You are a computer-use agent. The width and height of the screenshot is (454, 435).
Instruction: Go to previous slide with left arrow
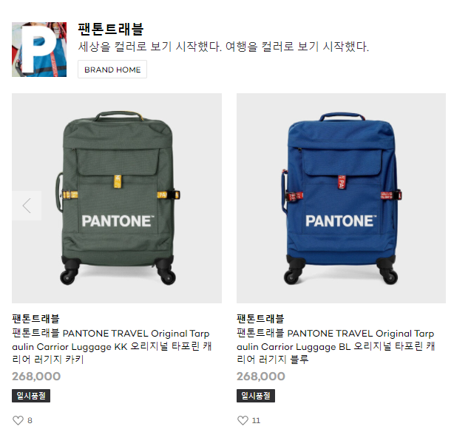(27, 206)
